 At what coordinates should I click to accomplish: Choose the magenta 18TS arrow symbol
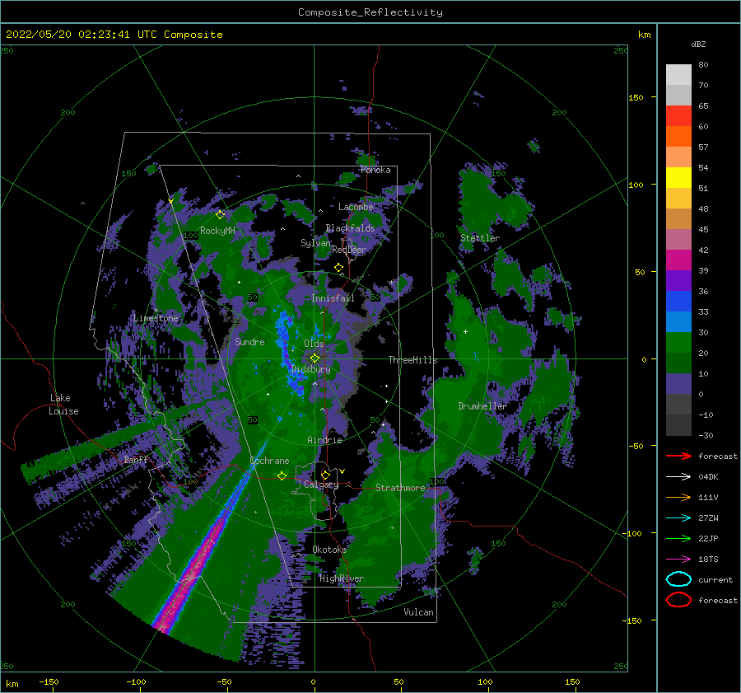coord(678,559)
